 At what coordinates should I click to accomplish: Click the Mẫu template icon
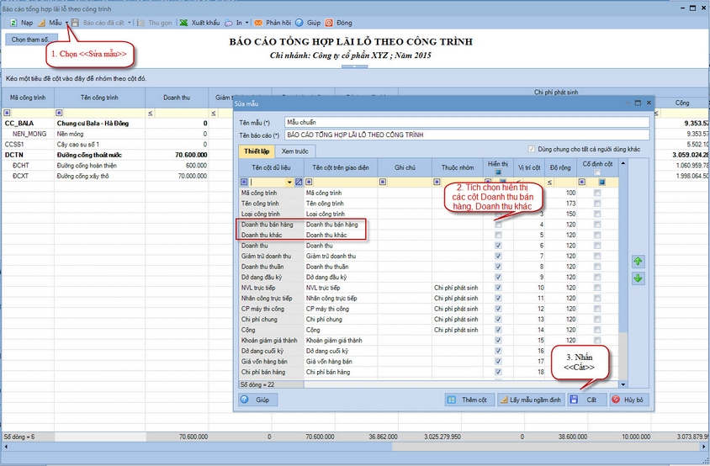point(41,23)
